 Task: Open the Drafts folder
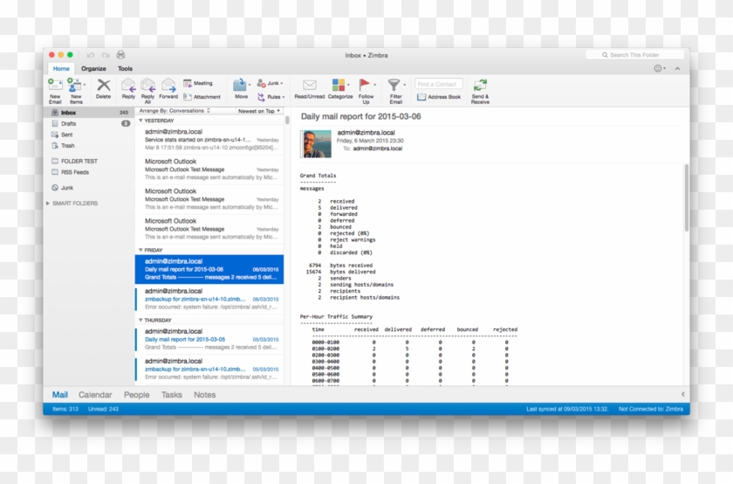[89, 123]
